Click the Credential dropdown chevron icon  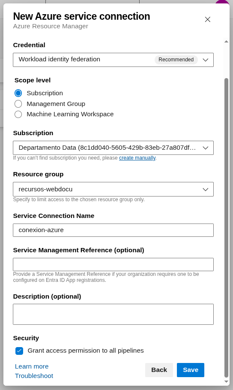[205, 60]
